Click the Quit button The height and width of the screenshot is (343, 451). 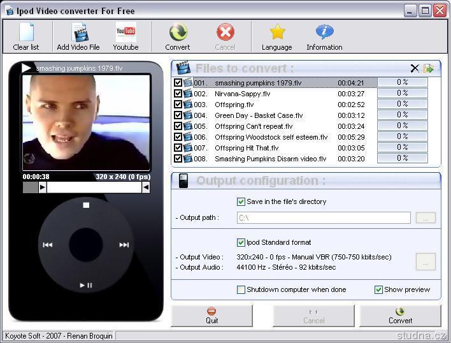(x=211, y=316)
